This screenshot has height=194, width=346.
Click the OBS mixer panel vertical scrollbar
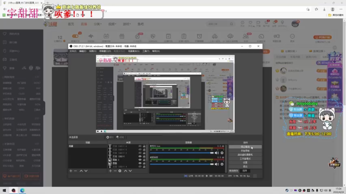226,158
